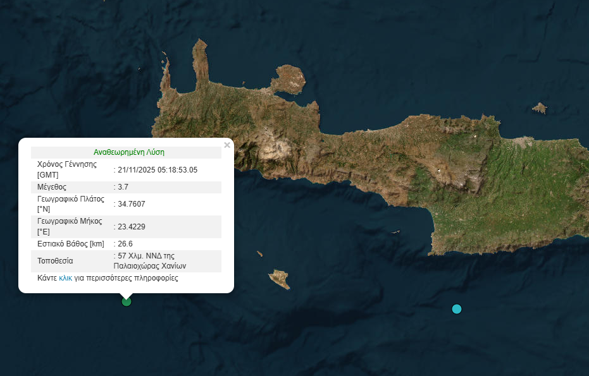Close the earthquake info popup

tap(227, 145)
